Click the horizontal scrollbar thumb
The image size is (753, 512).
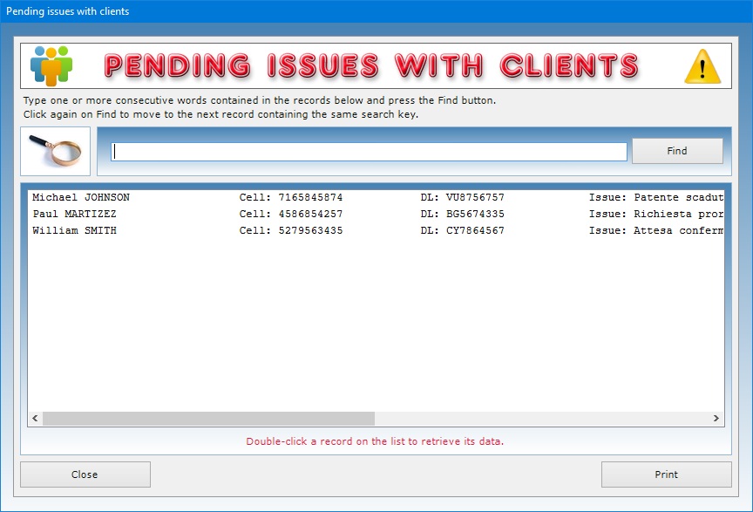pos(208,419)
